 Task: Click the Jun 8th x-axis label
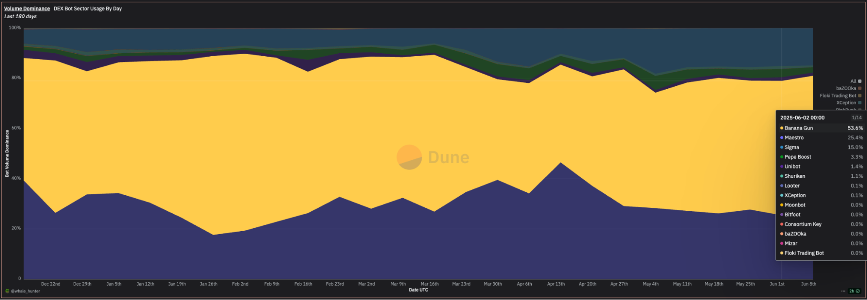pos(808,284)
